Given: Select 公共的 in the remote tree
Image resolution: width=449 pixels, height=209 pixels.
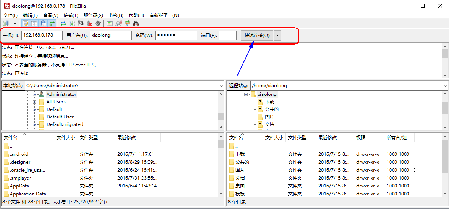Looking at the screenshot, I should [272, 109].
